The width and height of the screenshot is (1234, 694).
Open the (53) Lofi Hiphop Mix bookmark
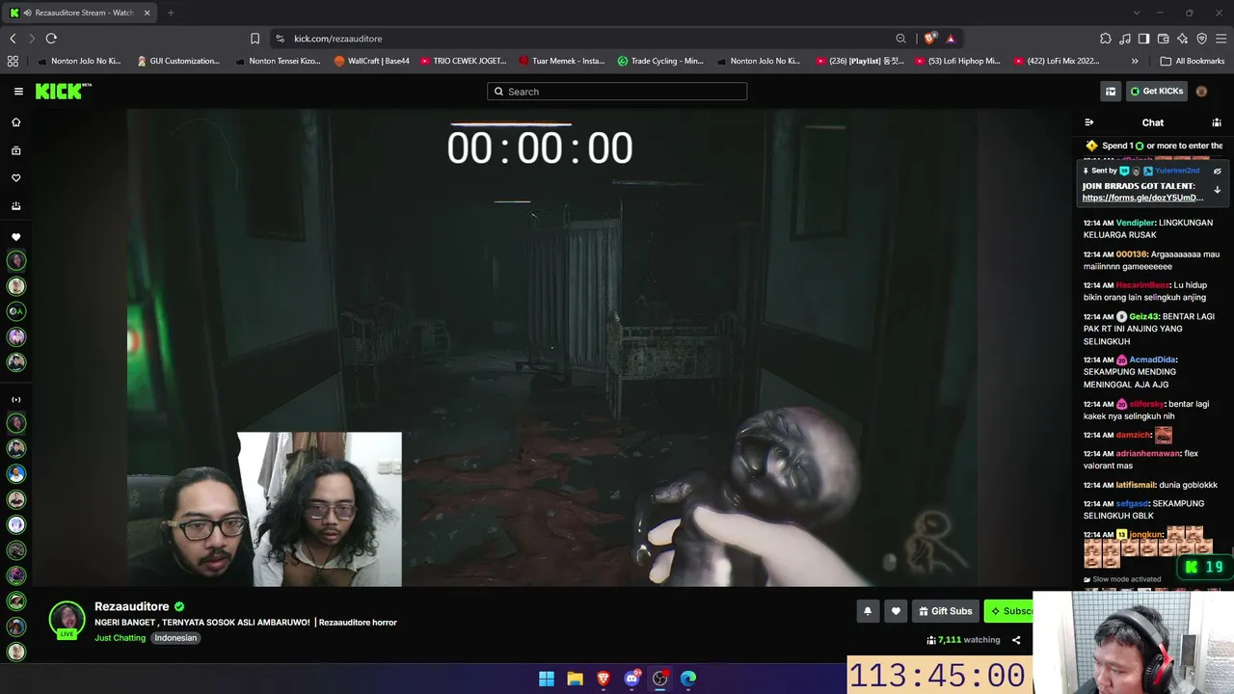(x=957, y=61)
